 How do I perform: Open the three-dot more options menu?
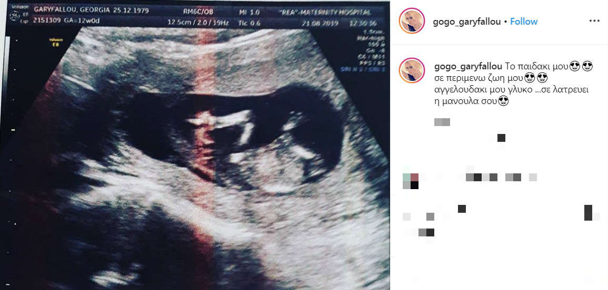(594, 21)
